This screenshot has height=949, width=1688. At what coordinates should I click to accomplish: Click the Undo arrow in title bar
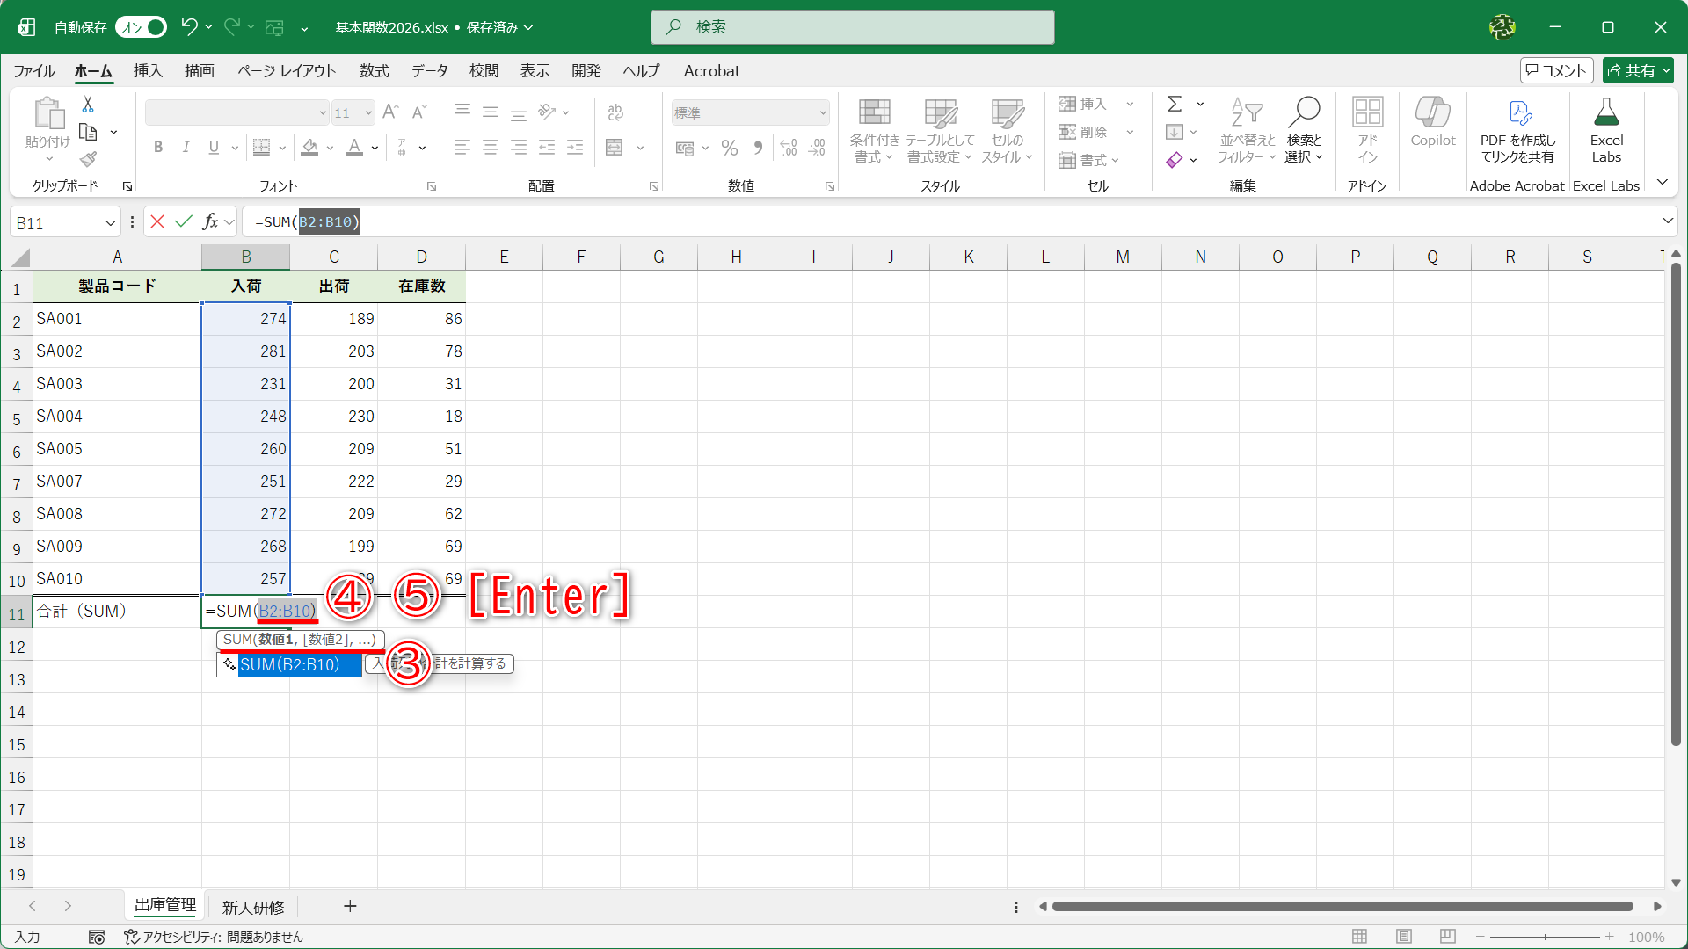tap(188, 27)
